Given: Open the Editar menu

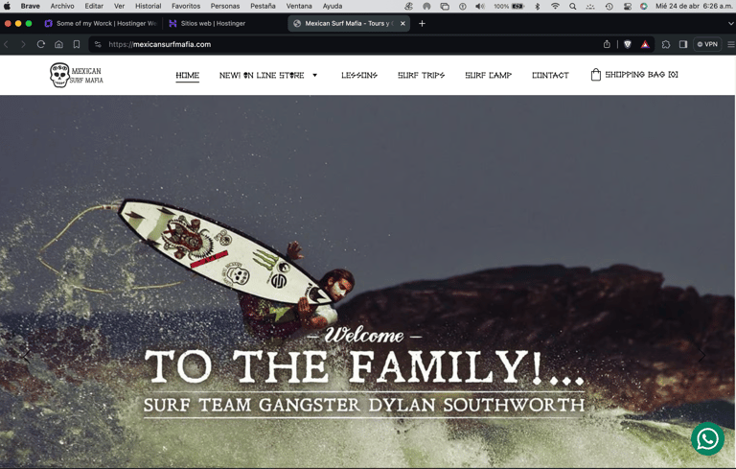Looking at the screenshot, I should 94,6.
